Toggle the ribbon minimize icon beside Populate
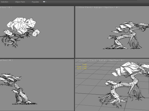This screenshot has width=149, height=111. (44, 2)
